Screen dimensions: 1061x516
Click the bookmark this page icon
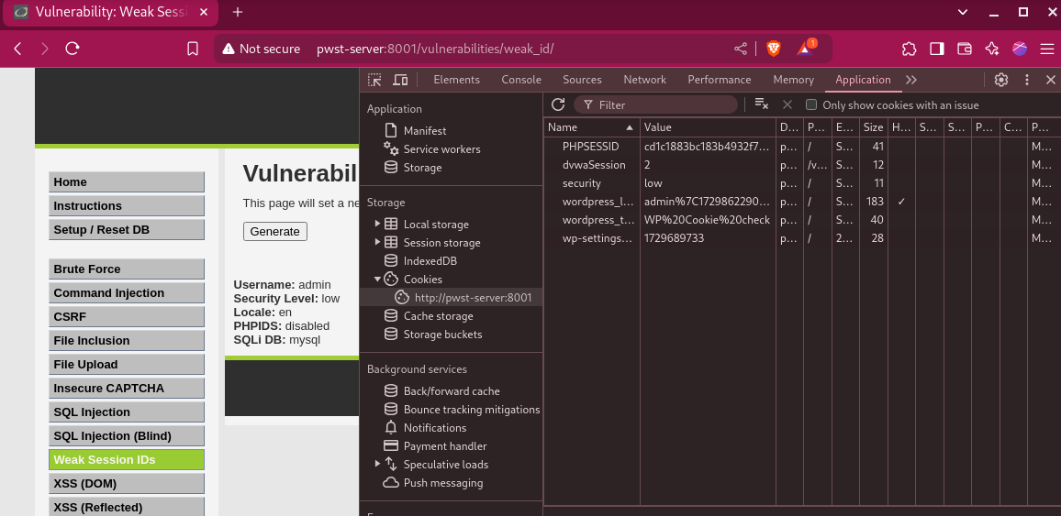(193, 49)
